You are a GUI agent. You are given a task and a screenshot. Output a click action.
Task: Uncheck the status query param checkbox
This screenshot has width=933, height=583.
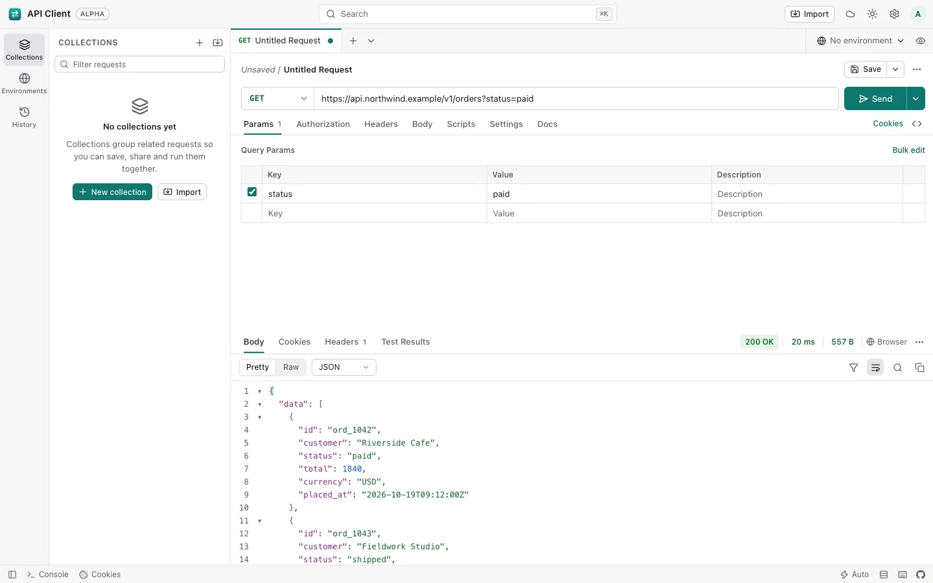tap(252, 192)
